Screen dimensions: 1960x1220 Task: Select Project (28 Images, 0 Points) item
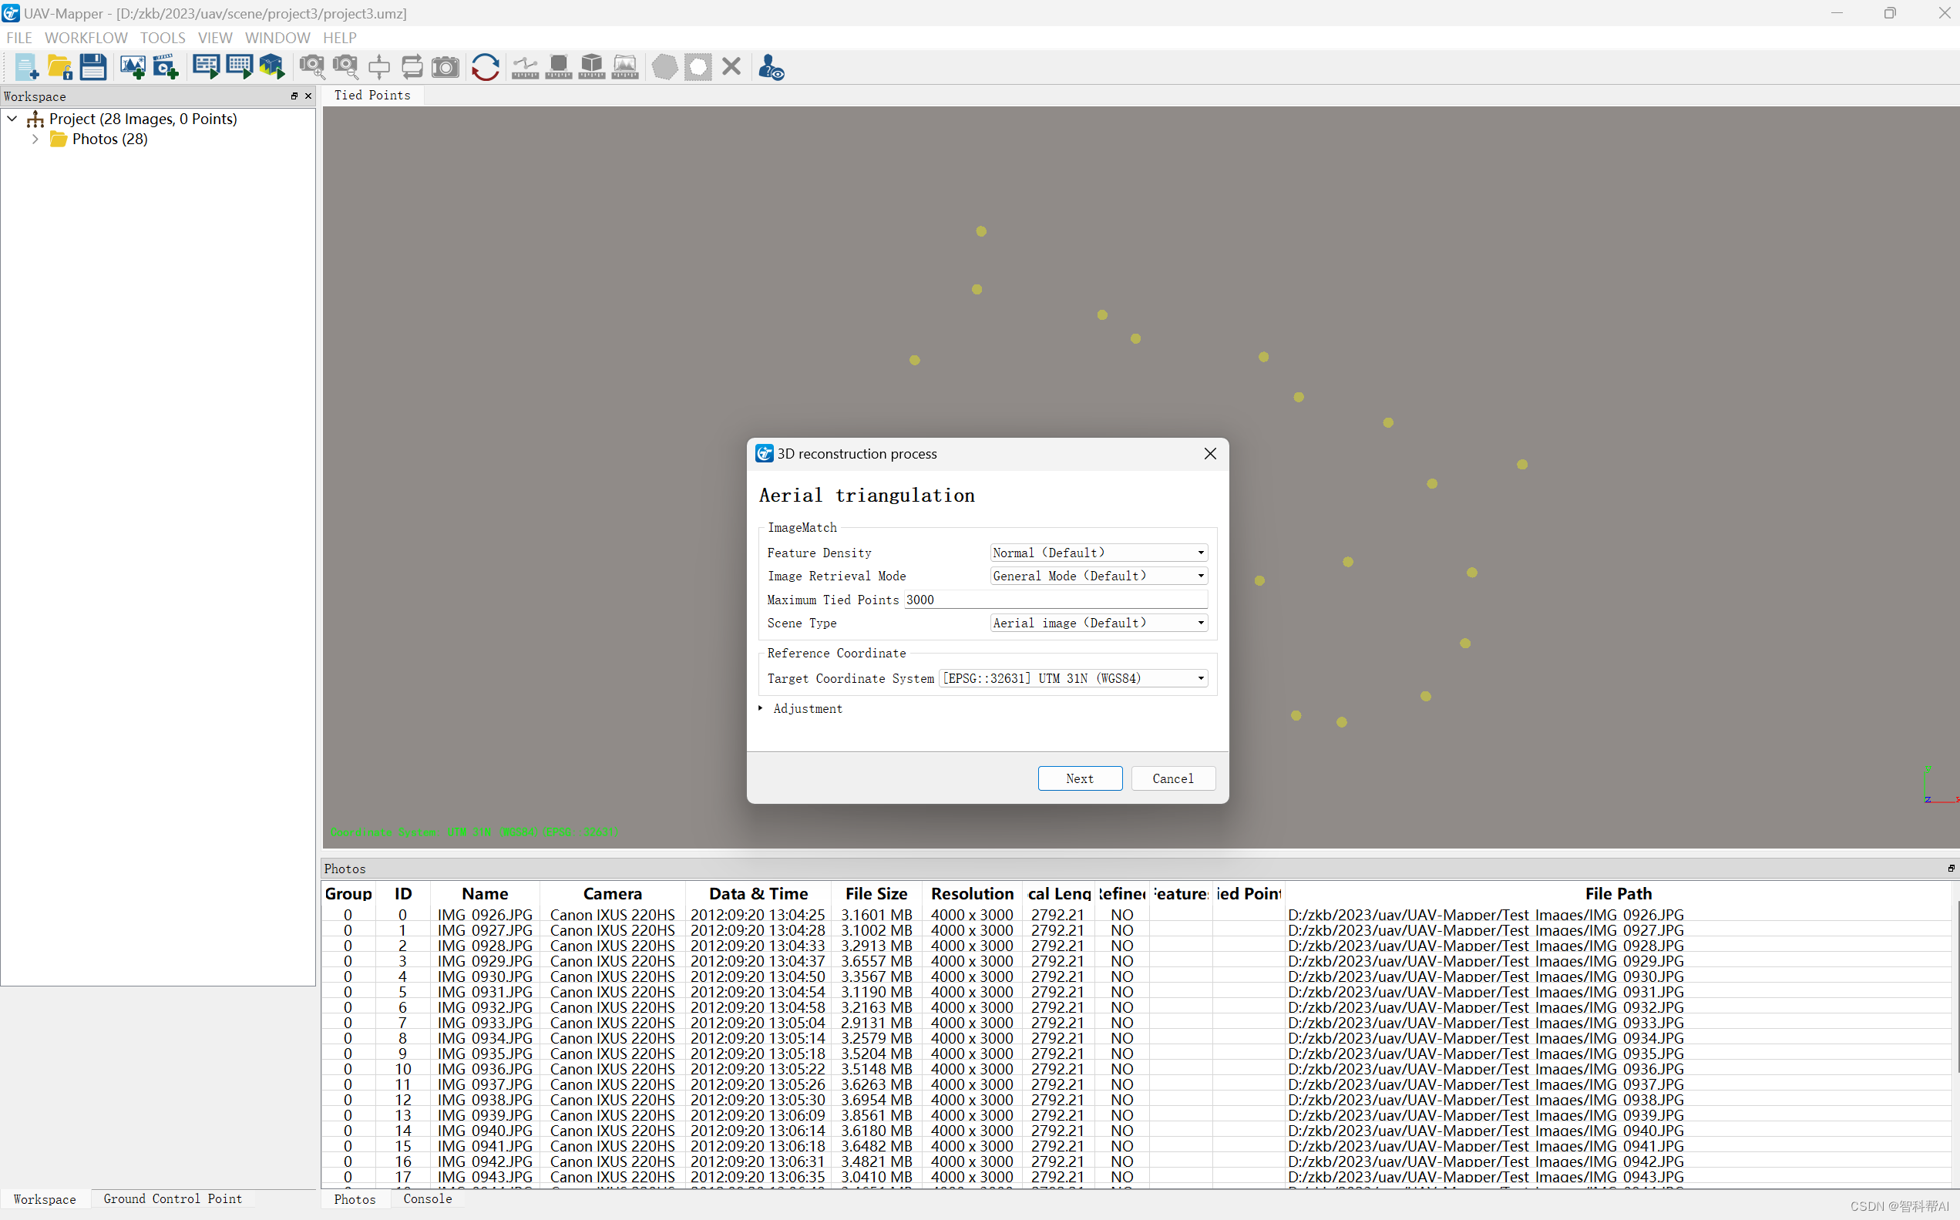143,119
